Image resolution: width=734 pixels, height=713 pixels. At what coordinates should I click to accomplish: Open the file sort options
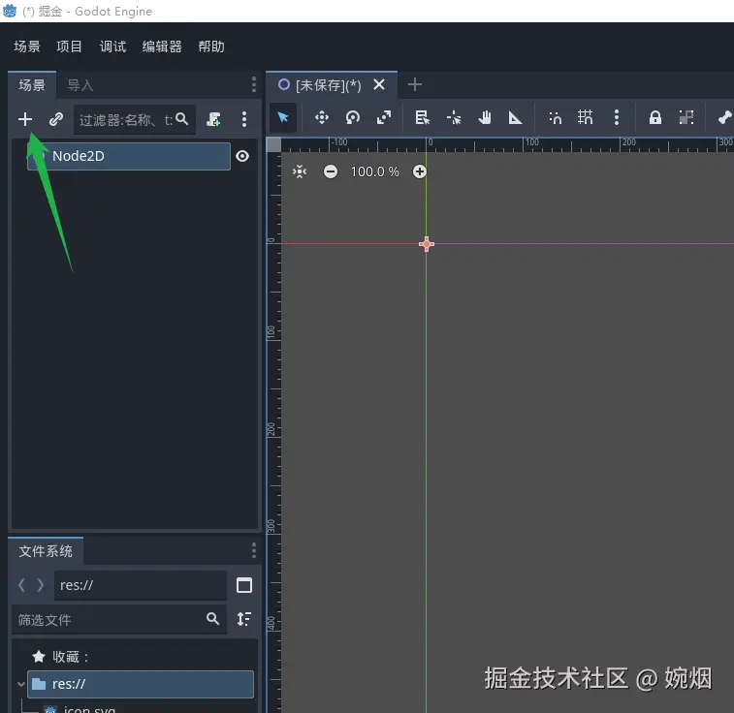244,619
